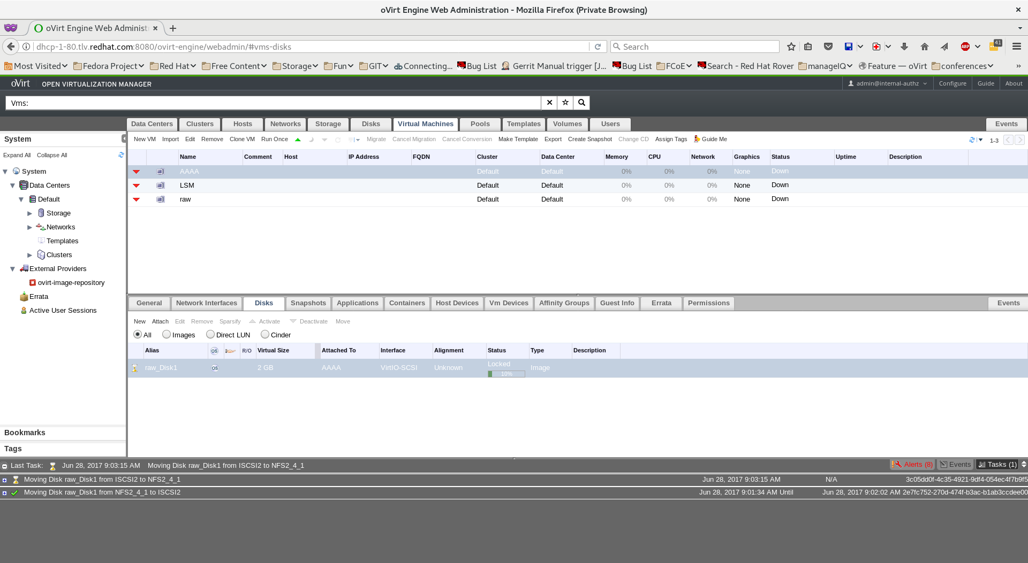Refresh the System tree with the refresh icon
The image size is (1028, 563).
point(121,155)
